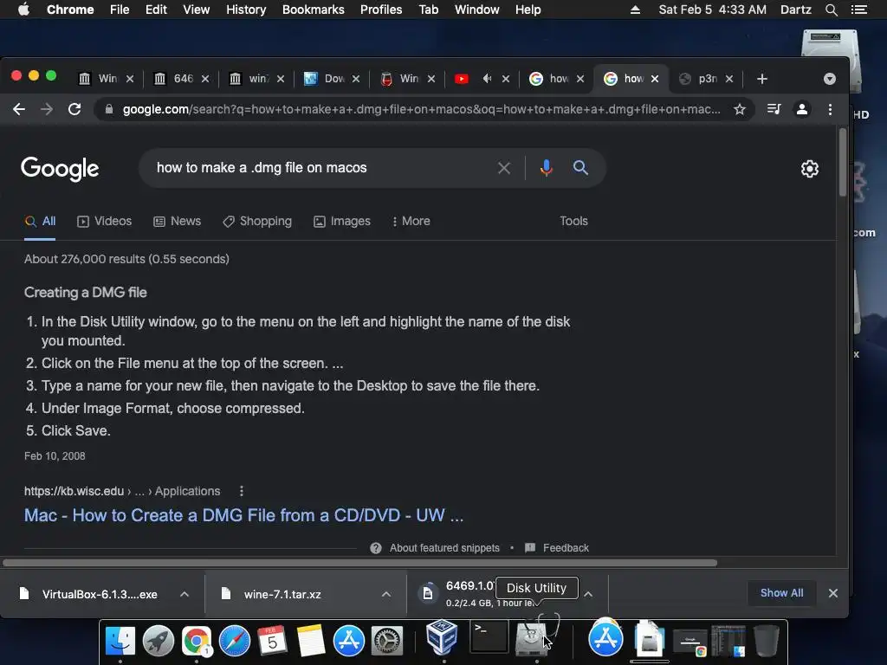Click Show All downloads button
Viewport: 887px width, 665px height.
click(781, 592)
